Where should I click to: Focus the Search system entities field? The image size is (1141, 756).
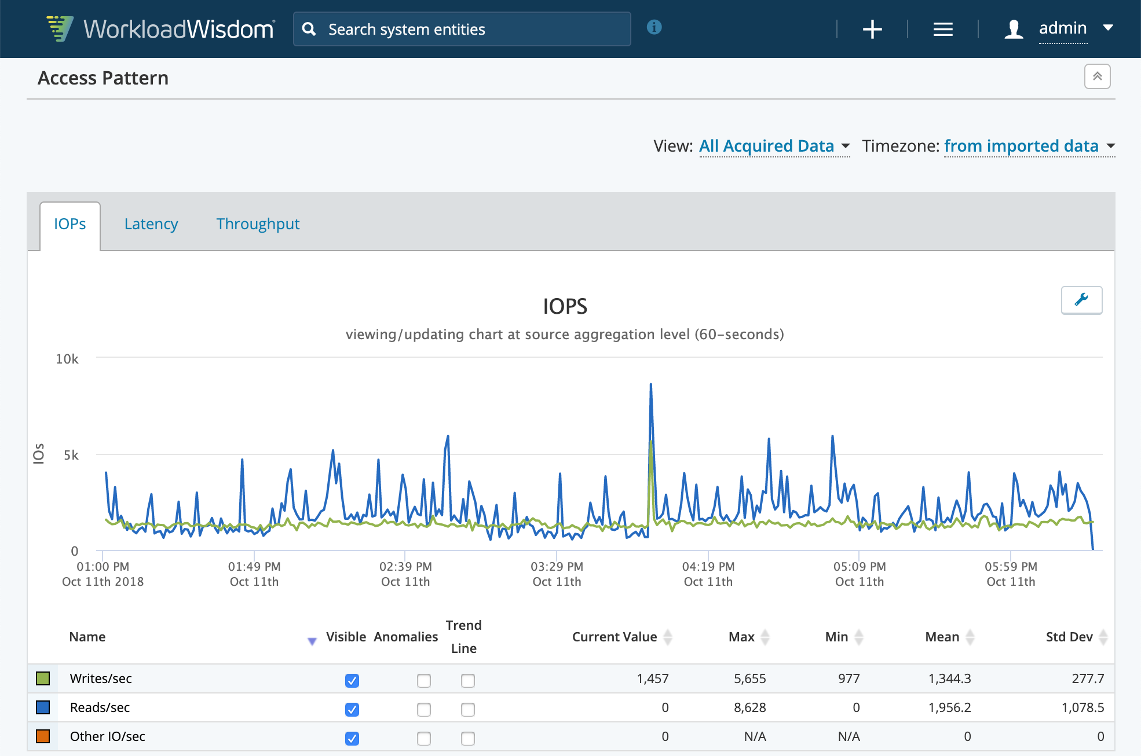click(x=462, y=29)
